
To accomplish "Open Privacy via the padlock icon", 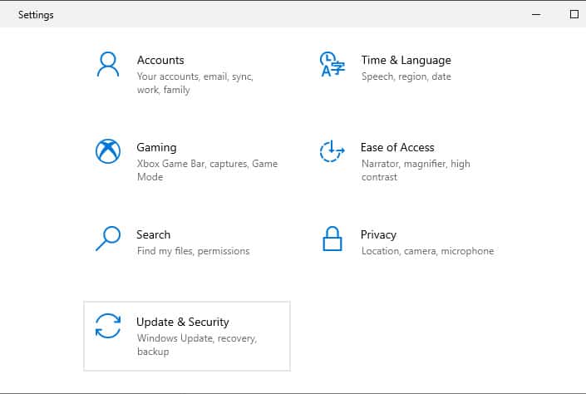I will [x=332, y=239].
